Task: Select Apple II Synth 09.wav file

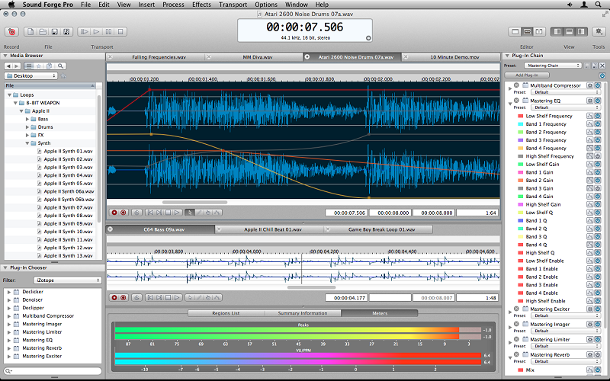Action: tap(68, 223)
